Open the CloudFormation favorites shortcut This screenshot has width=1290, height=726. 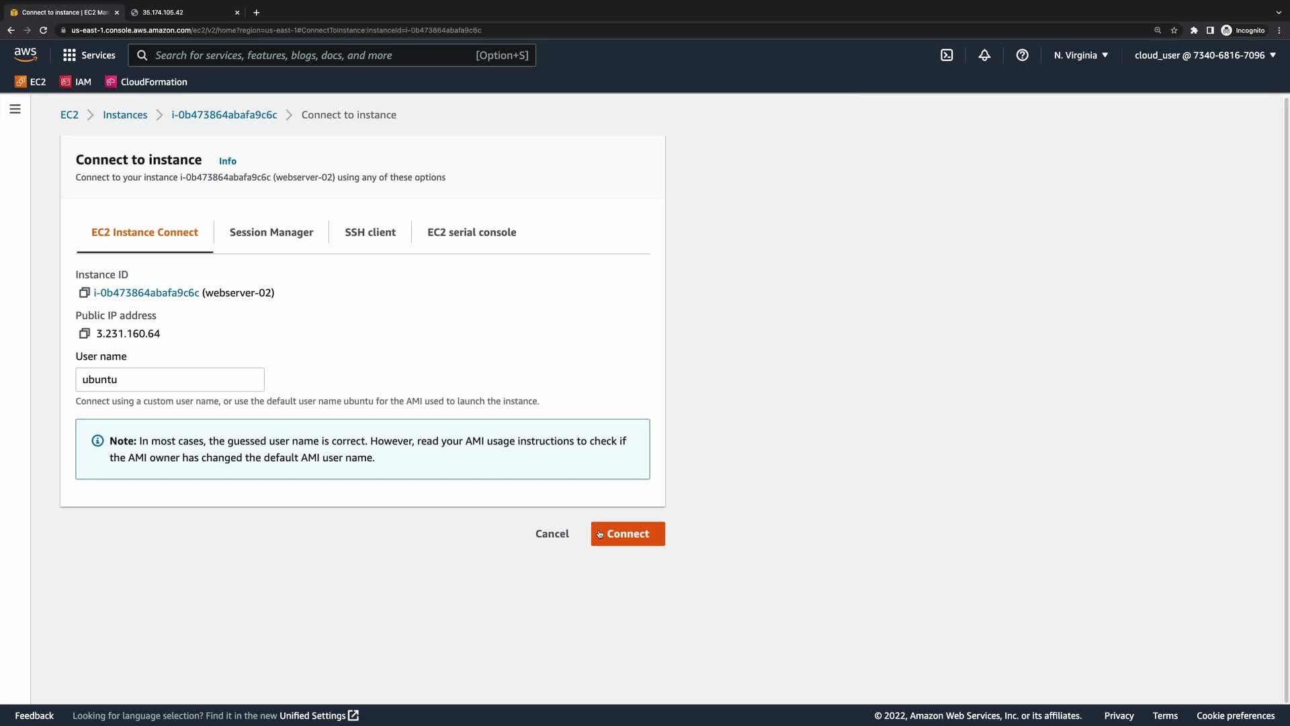(146, 82)
